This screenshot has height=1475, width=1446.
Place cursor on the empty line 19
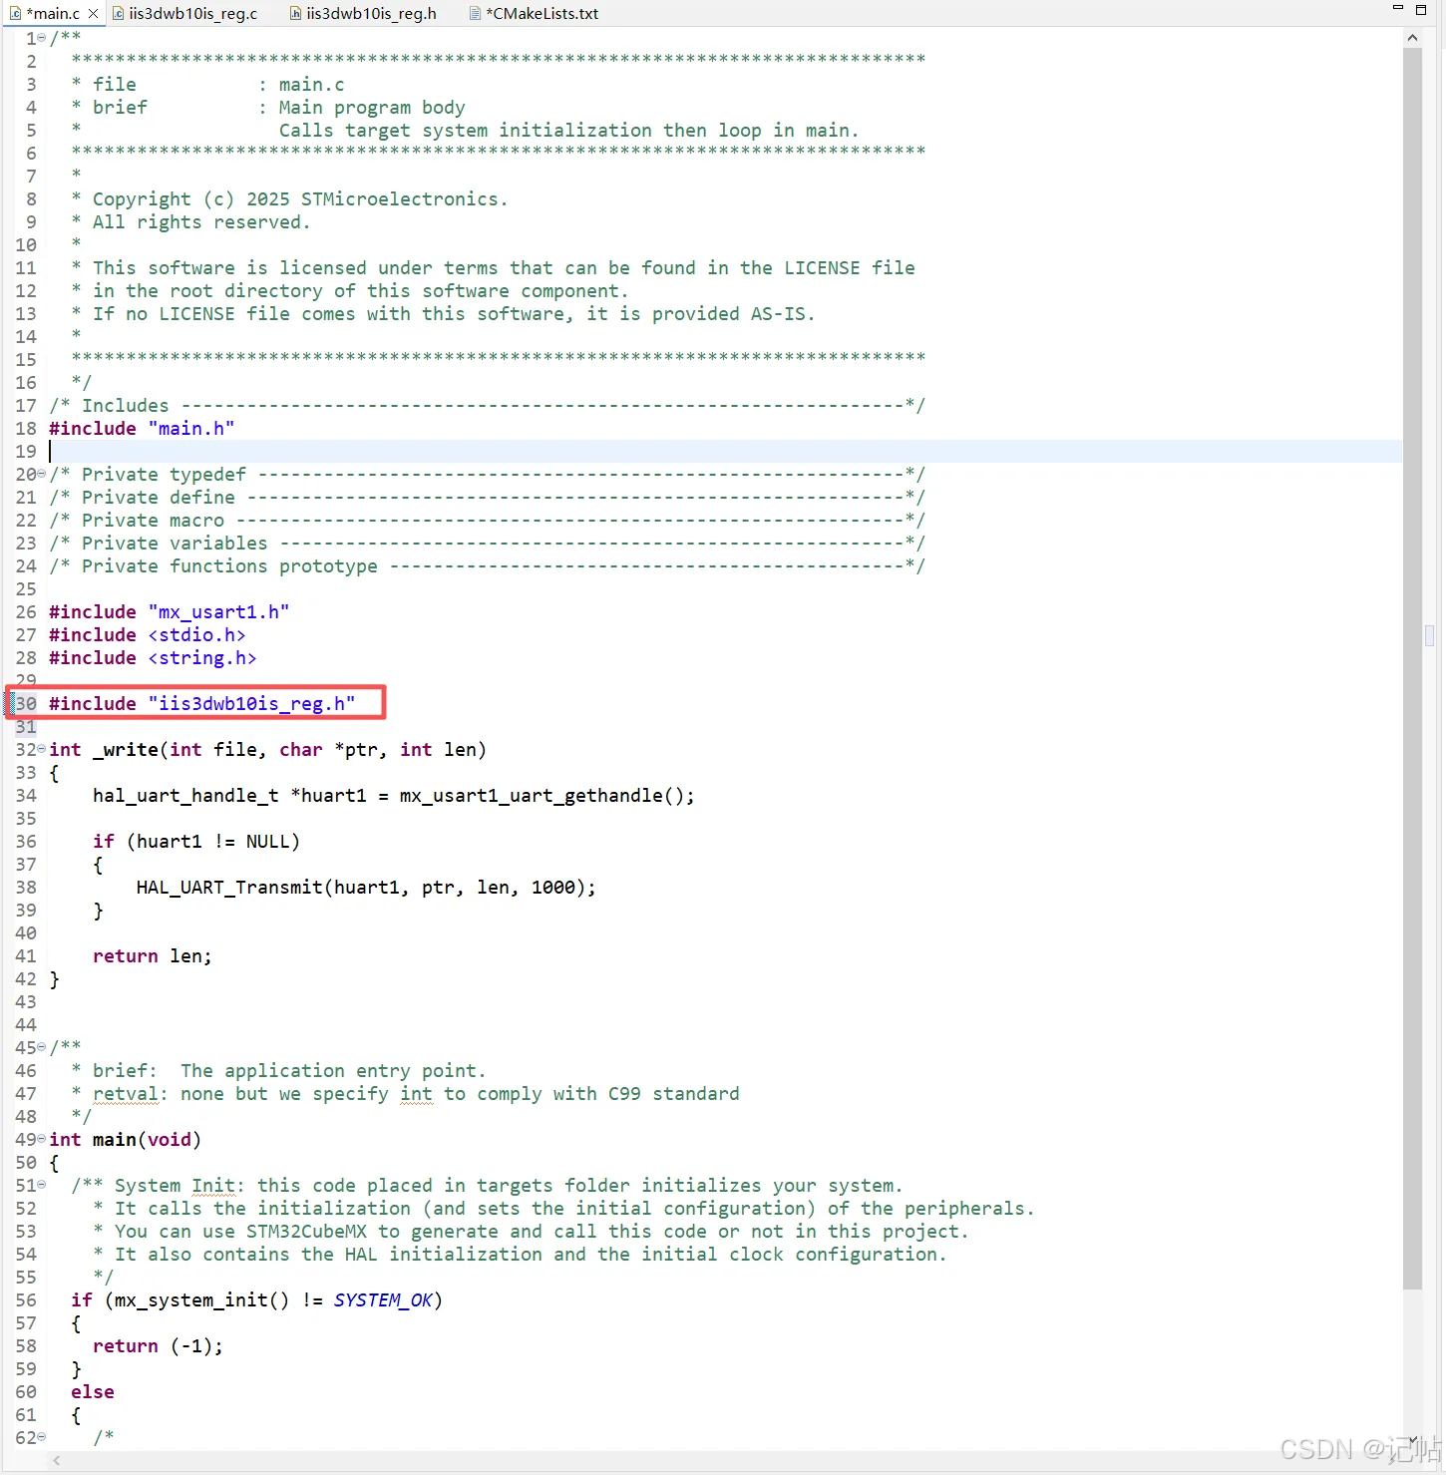coord(725,451)
